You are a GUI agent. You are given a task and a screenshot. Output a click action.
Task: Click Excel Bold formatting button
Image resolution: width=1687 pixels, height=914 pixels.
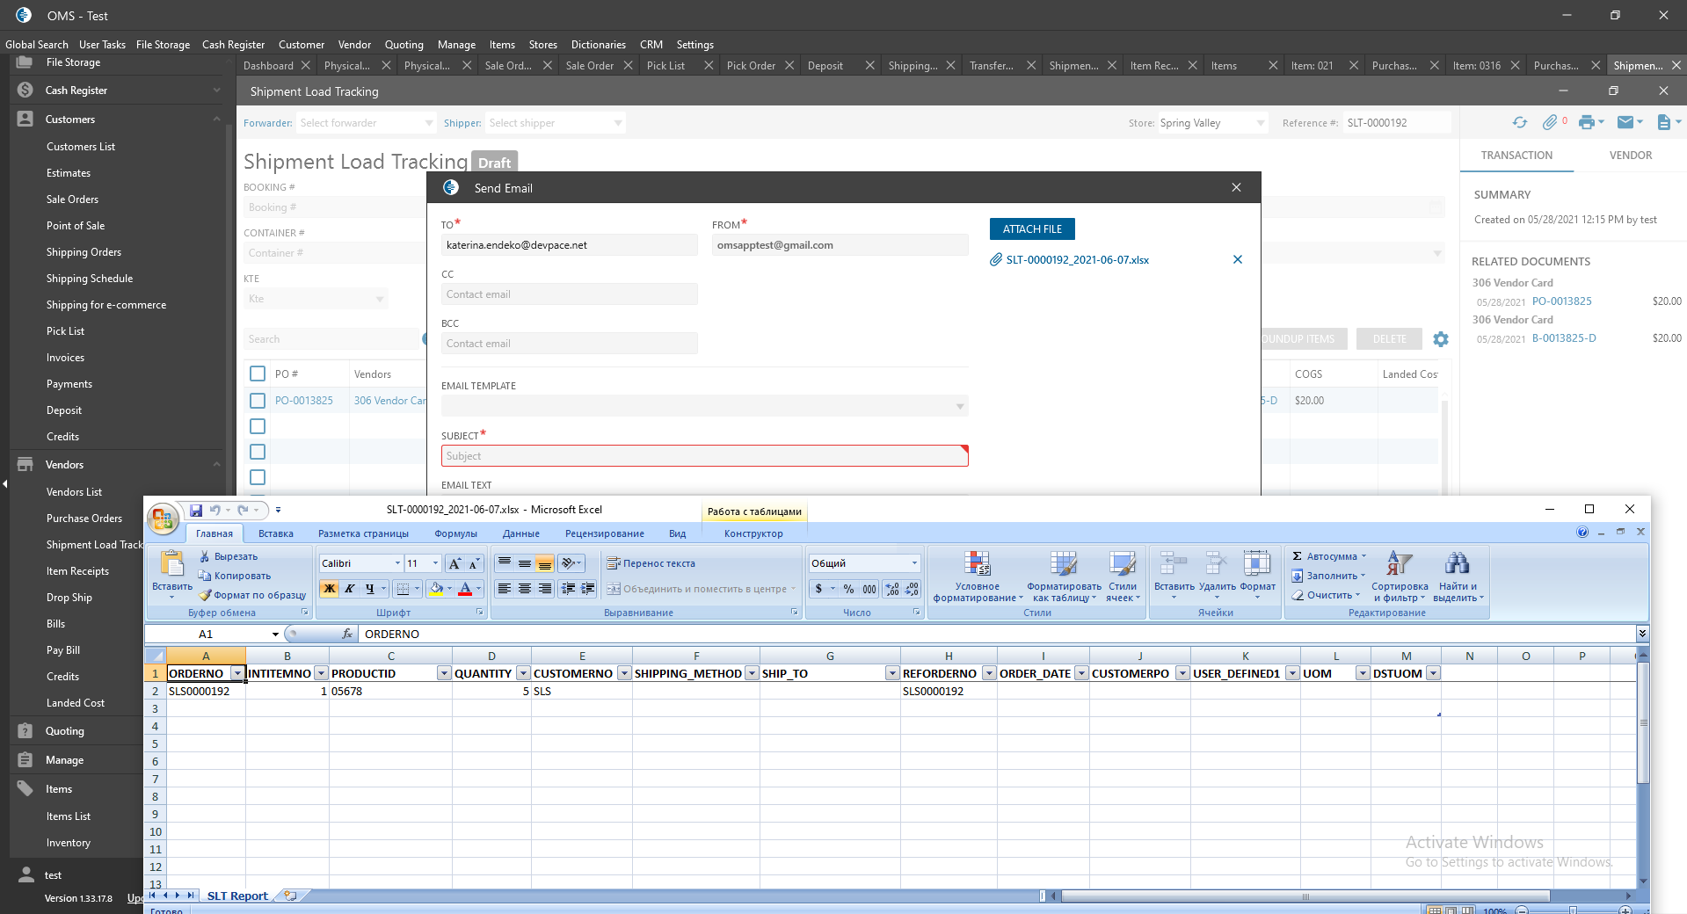[x=330, y=589]
